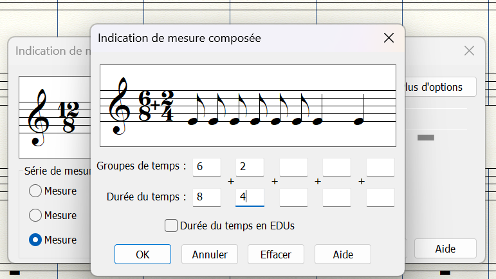Select third empty Durée du temps field
Screen dimensions: 496x279
click(293, 197)
